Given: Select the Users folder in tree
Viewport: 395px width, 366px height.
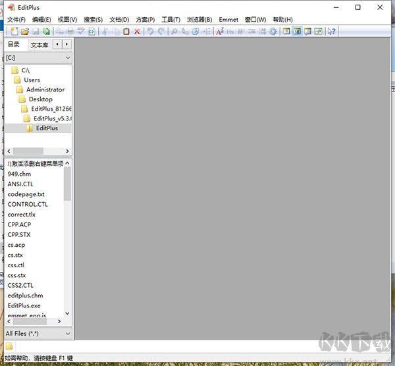Looking at the screenshot, I should click(27, 80).
